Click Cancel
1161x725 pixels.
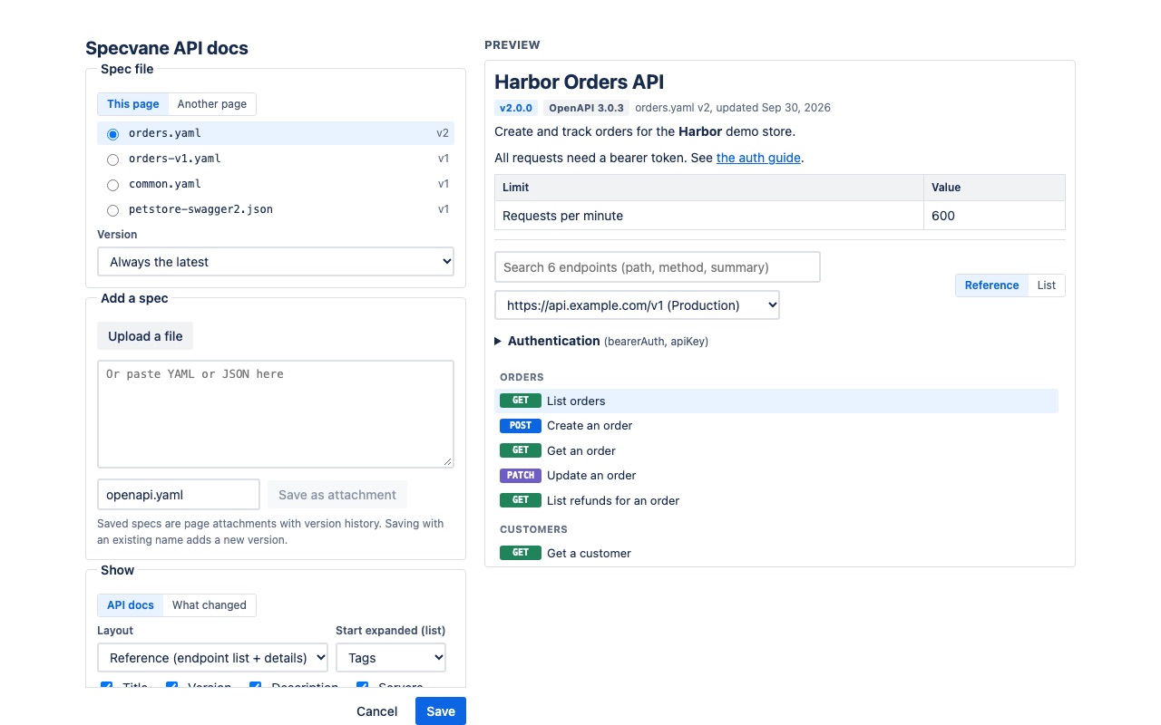(377, 711)
